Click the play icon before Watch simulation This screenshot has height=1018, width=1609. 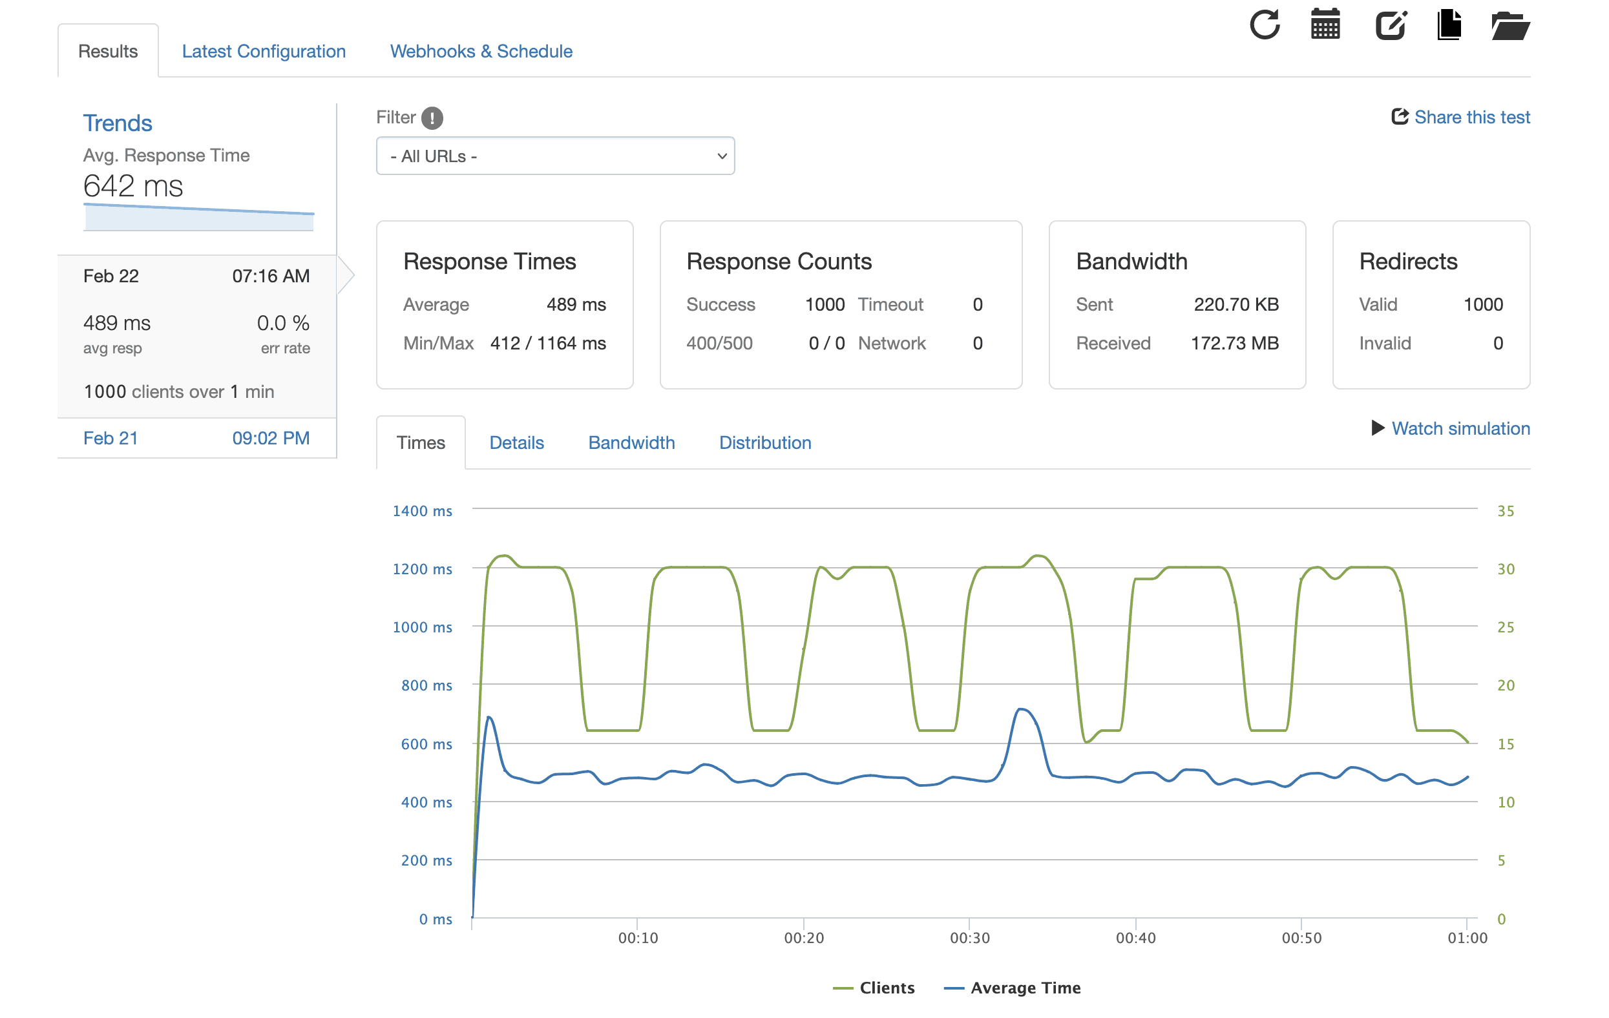(1378, 428)
